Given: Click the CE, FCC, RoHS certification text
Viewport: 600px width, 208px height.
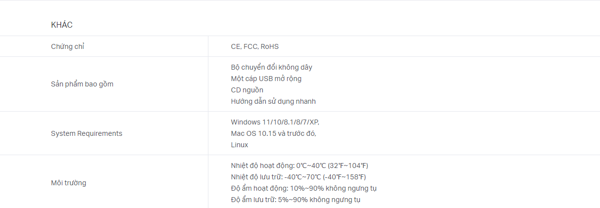Looking at the screenshot, I should [254, 46].
